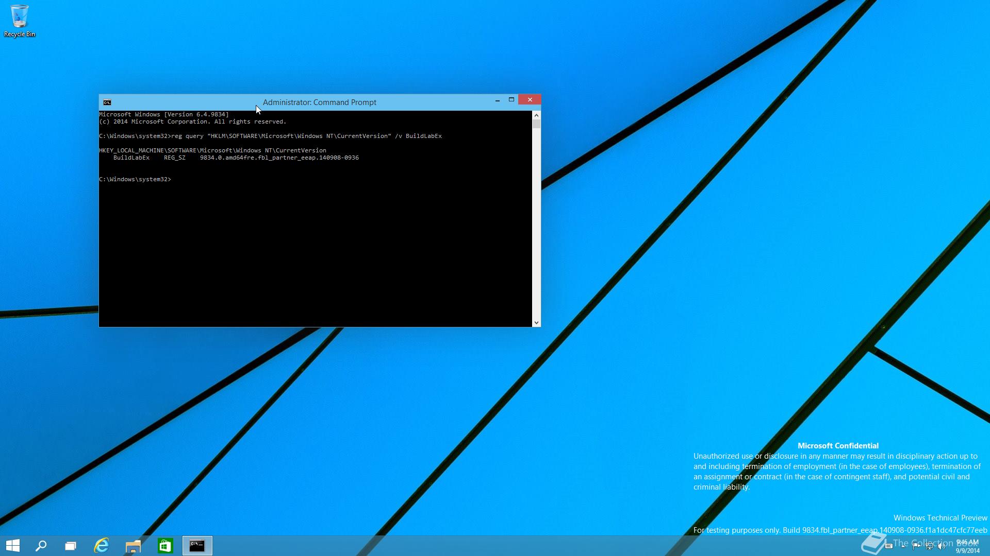
Task: Open the network status tray icon
Action: [930, 546]
